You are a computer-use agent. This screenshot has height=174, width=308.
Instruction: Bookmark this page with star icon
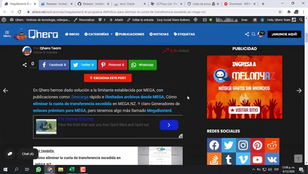[280, 12]
